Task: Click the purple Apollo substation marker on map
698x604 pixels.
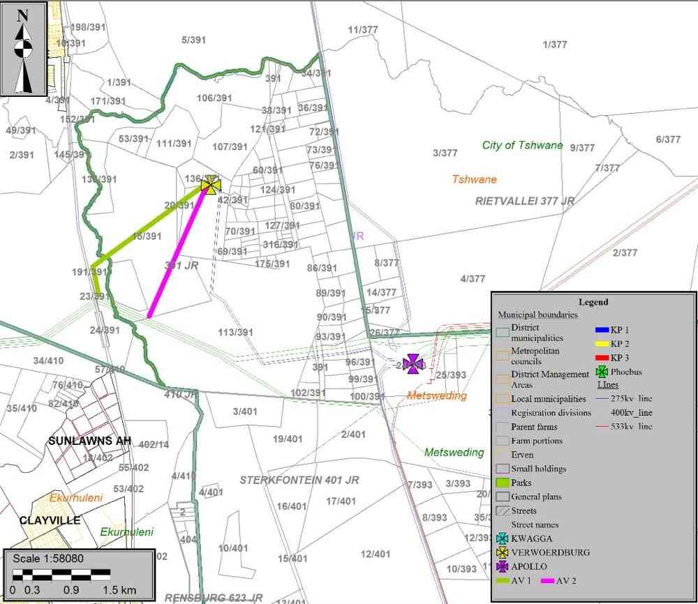Action: tap(414, 363)
